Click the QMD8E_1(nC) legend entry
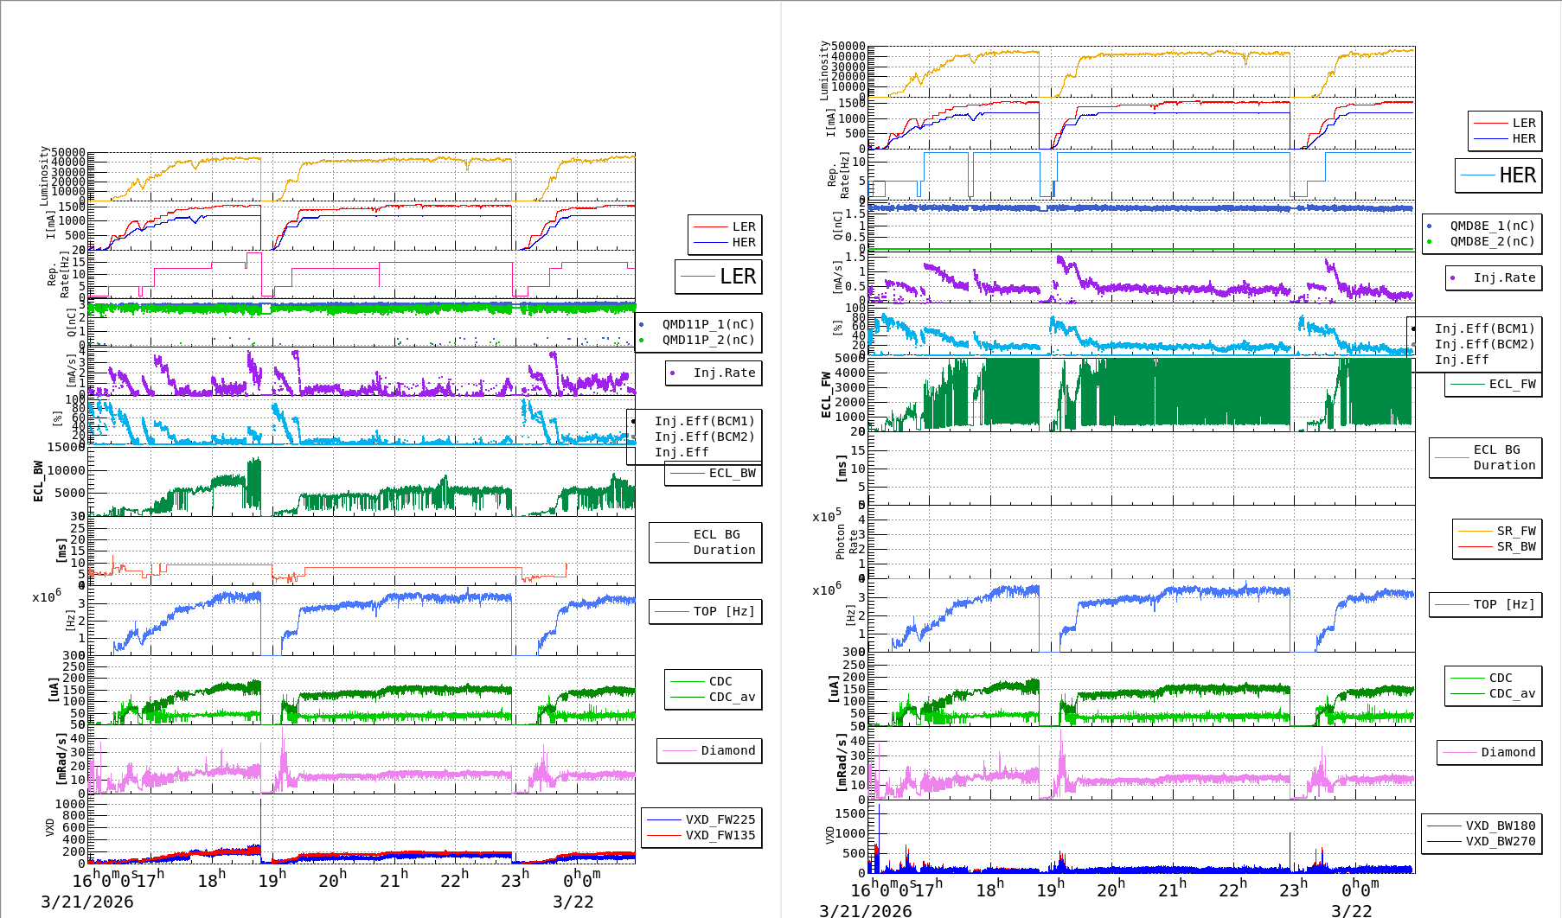This screenshot has height=918, width=1562. pos(1491,226)
